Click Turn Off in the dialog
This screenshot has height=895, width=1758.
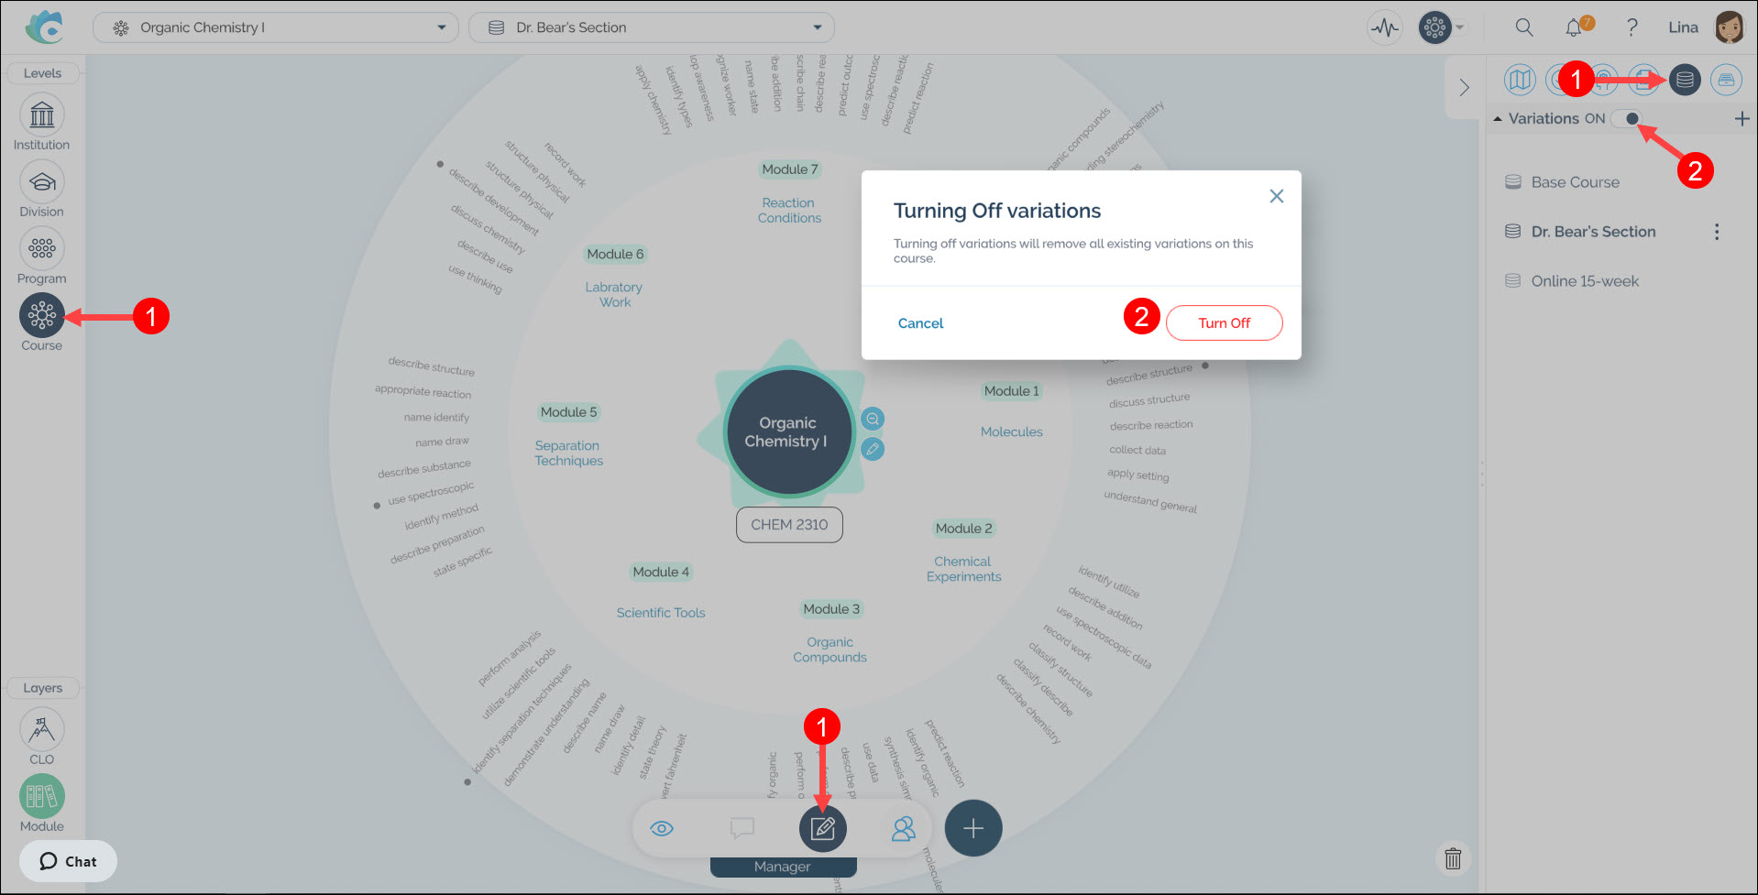(x=1224, y=323)
